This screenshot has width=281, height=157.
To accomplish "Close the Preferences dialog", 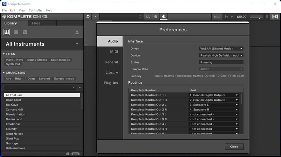I will click(234, 147).
